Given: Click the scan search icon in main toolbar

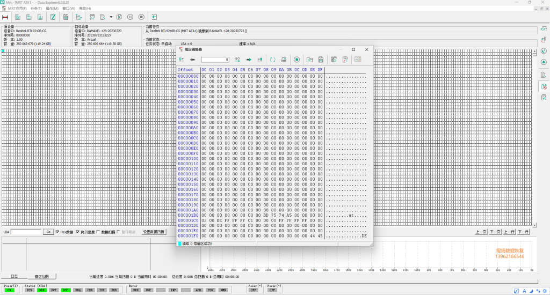Looking at the screenshot, I should (92, 17).
